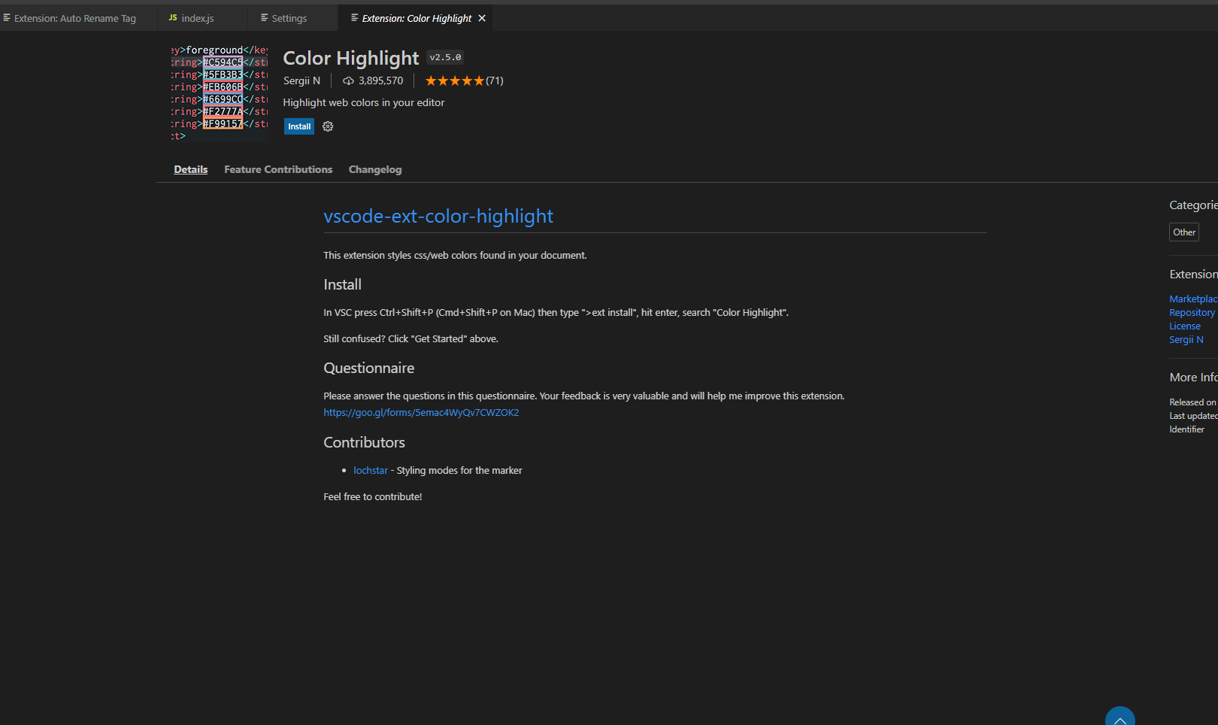Image resolution: width=1218 pixels, height=725 pixels.
Task: Open publisher Sergii N under title
Action: [301, 80]
